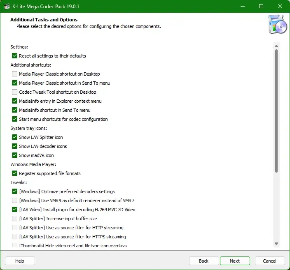Screen dimensions: 290x270
Task: Click the 'Additional shortcuts:' section label
Action: [31, 65]
